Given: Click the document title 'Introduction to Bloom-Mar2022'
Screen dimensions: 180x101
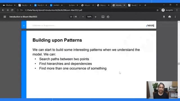Looking at the screenshot, I should [23, 17].
